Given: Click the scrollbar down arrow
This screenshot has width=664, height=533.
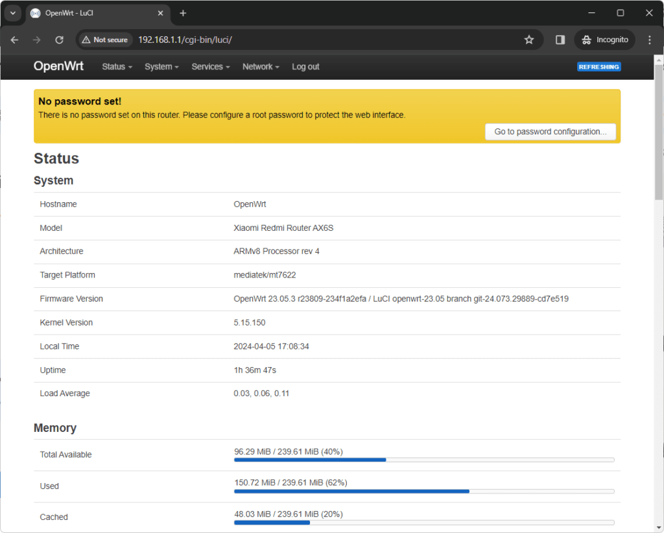Looking at the screenshot, I should coord(659,528).
